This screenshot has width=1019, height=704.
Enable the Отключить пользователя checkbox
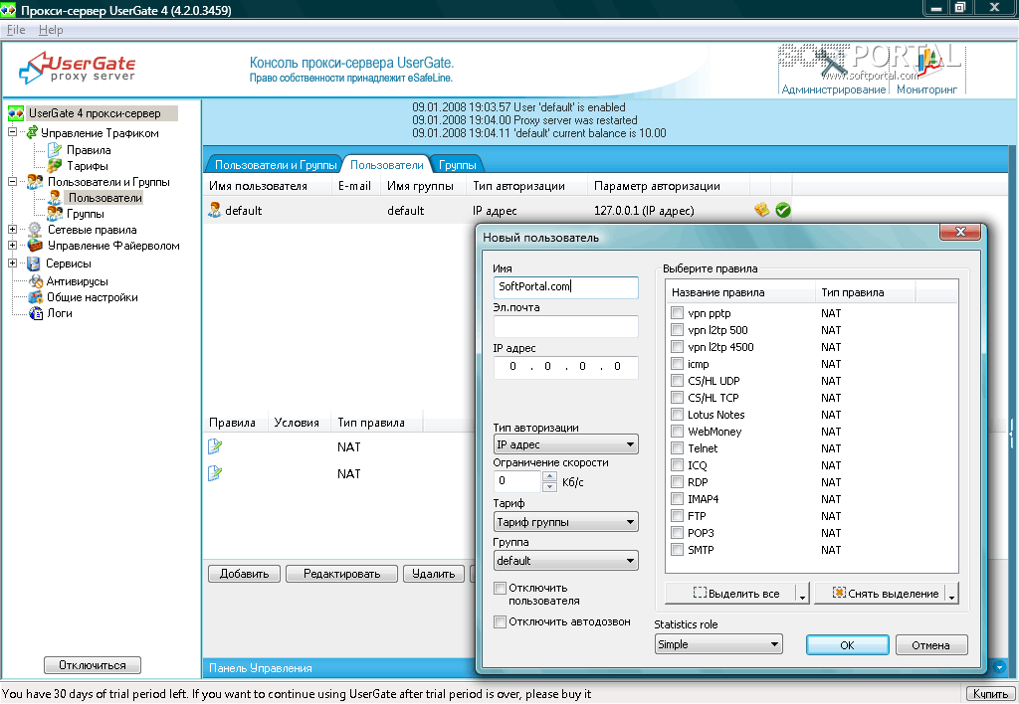(500, 588)
